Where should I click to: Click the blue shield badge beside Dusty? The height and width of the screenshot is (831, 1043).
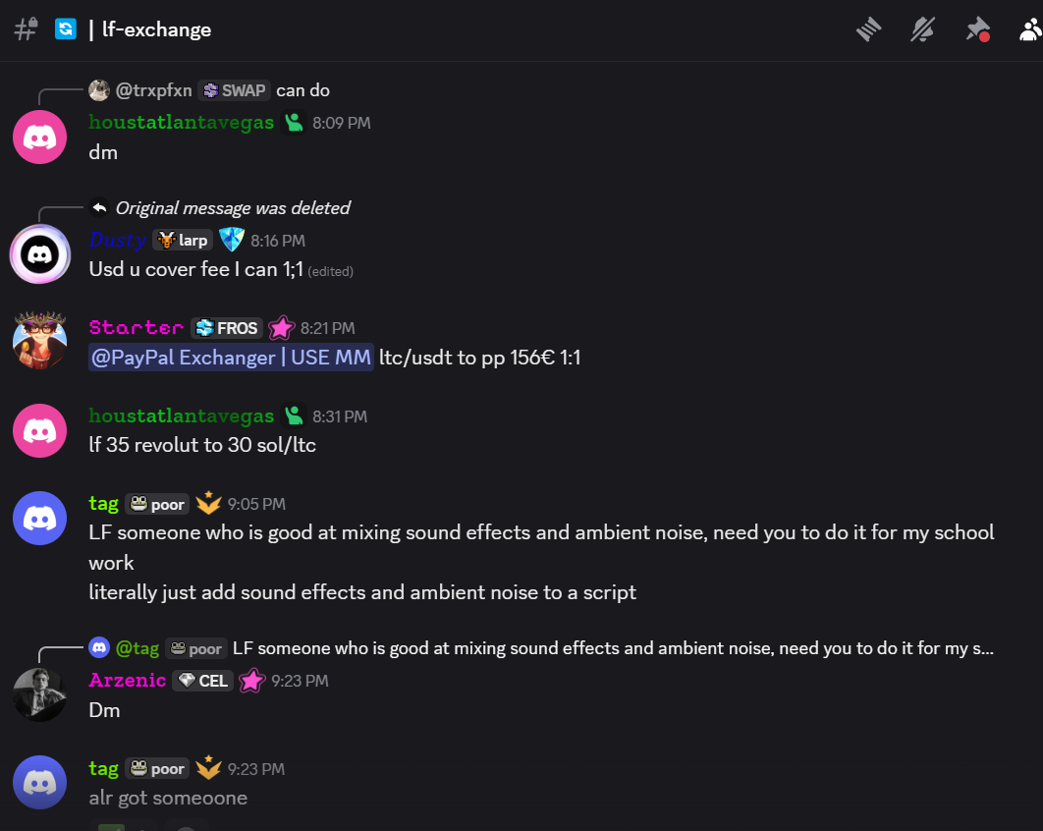point(231,240)
